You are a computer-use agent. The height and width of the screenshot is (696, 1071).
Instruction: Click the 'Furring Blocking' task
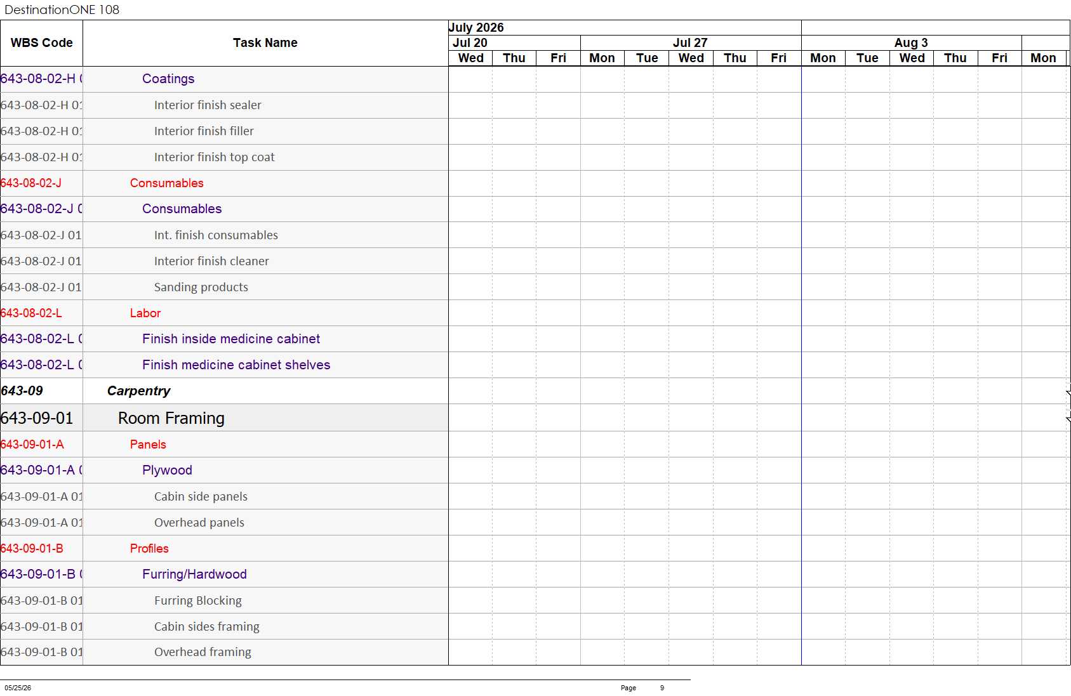(x=198, y=601)
